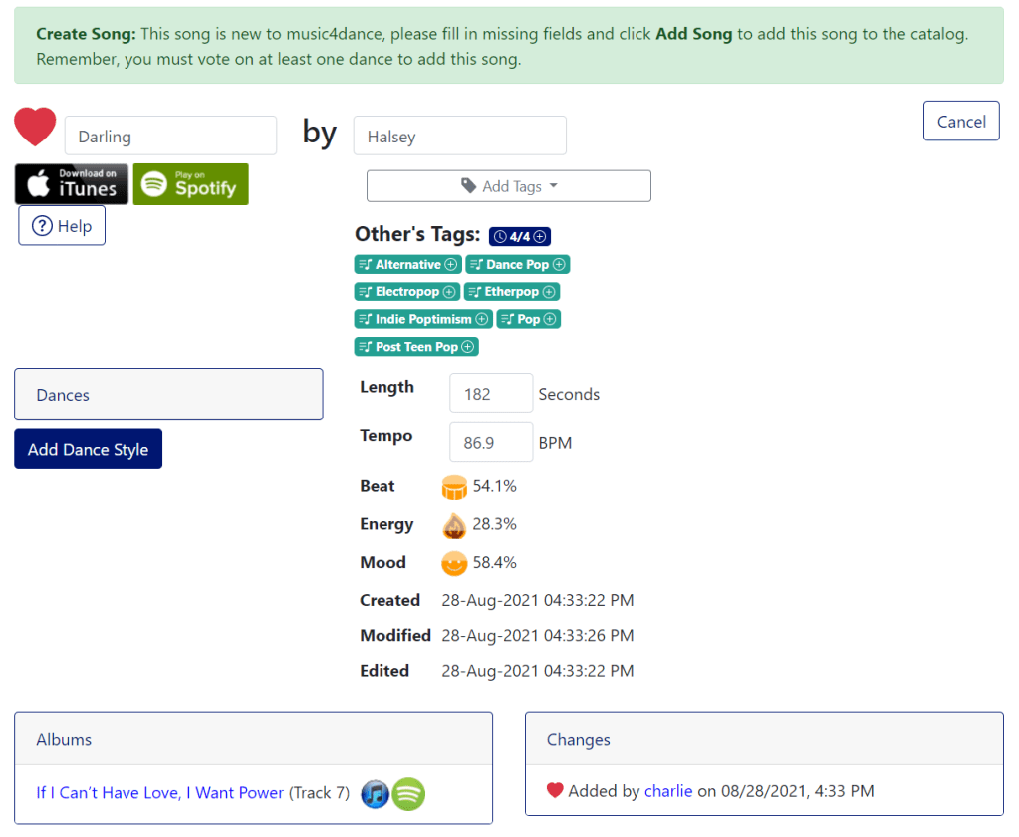The width and height of the screenshot is (1019, 837).
Task: Open the Play on Spotify badge
Action: coord(190,184)
